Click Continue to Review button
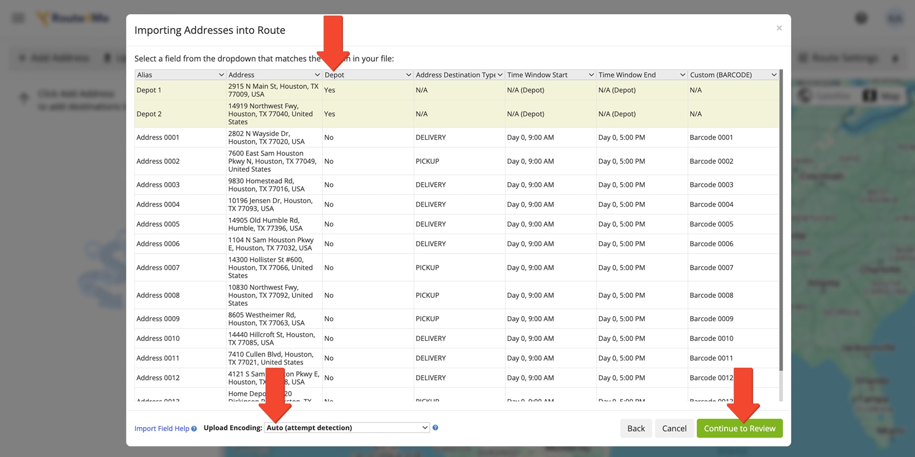Image resolution: width=915 pixels, height=457 pixels. click(739, 428)
